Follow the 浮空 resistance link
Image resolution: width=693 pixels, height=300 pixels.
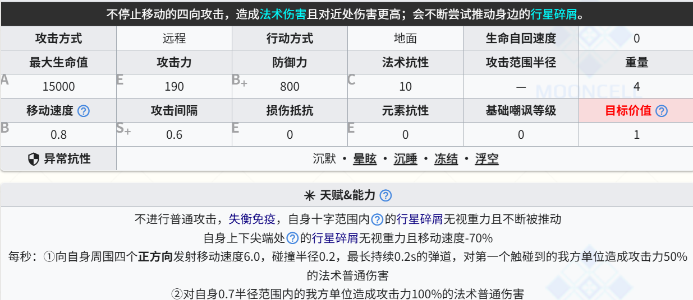[x=487, y=159]
